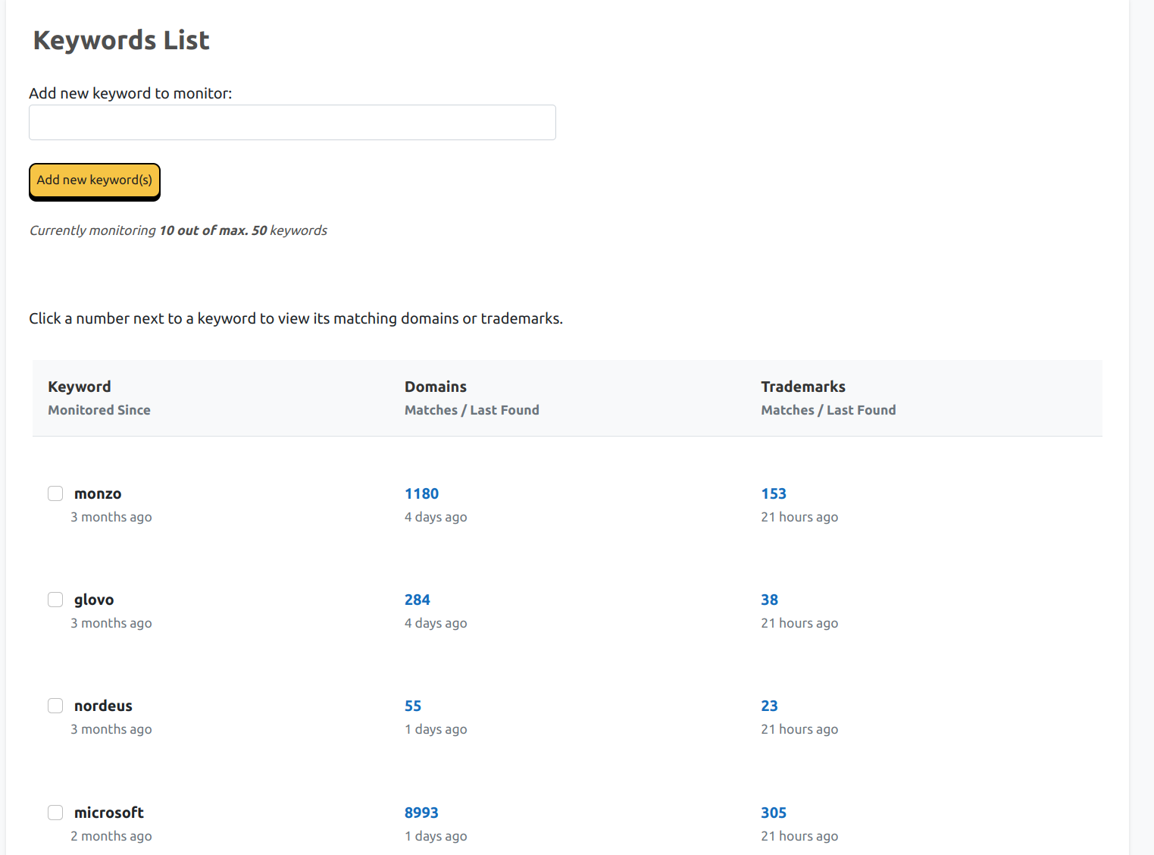Click the Domains column header

[x=436, y=387]
